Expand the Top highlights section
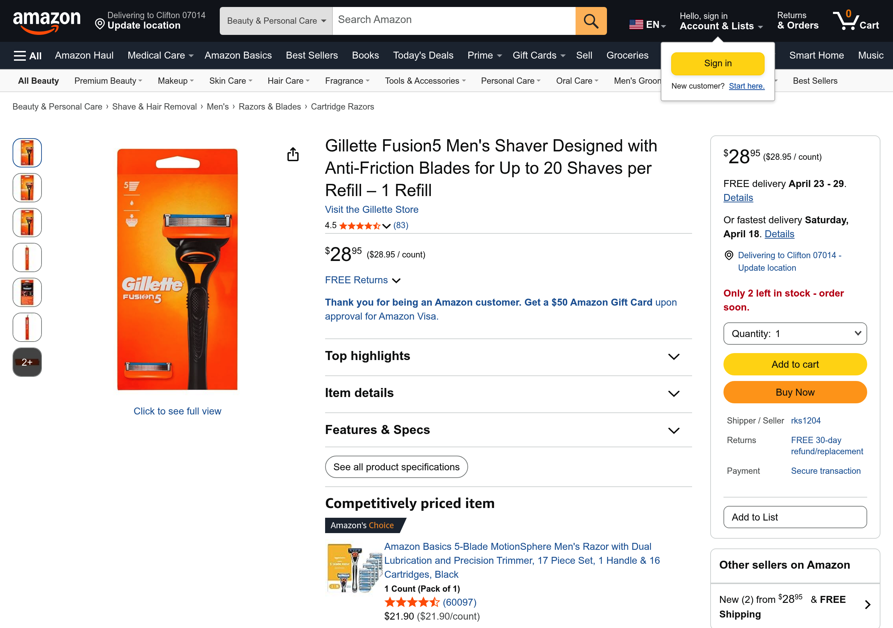 click(x=674, y=357)
